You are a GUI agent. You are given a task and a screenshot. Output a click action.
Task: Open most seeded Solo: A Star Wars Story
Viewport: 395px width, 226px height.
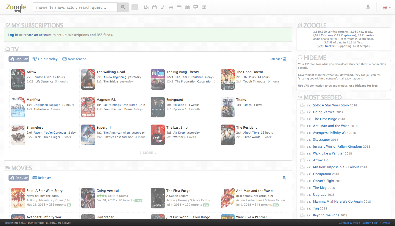tap(331, 105)
